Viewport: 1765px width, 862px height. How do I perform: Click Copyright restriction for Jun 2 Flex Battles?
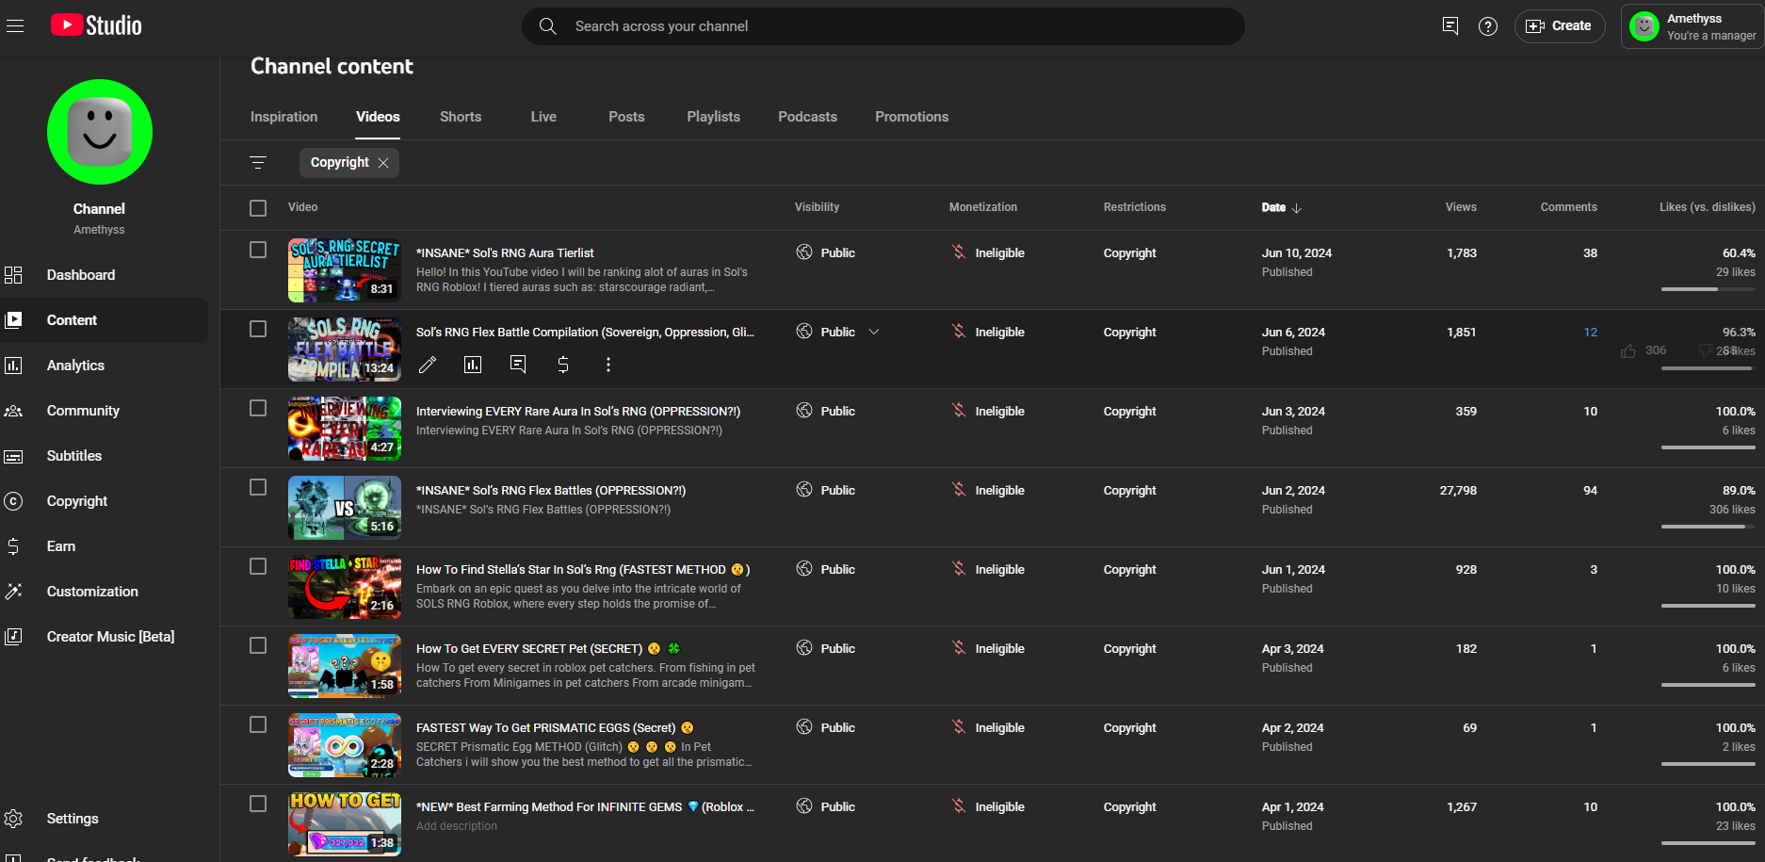pyautogui.click(x=1129, y=491)
